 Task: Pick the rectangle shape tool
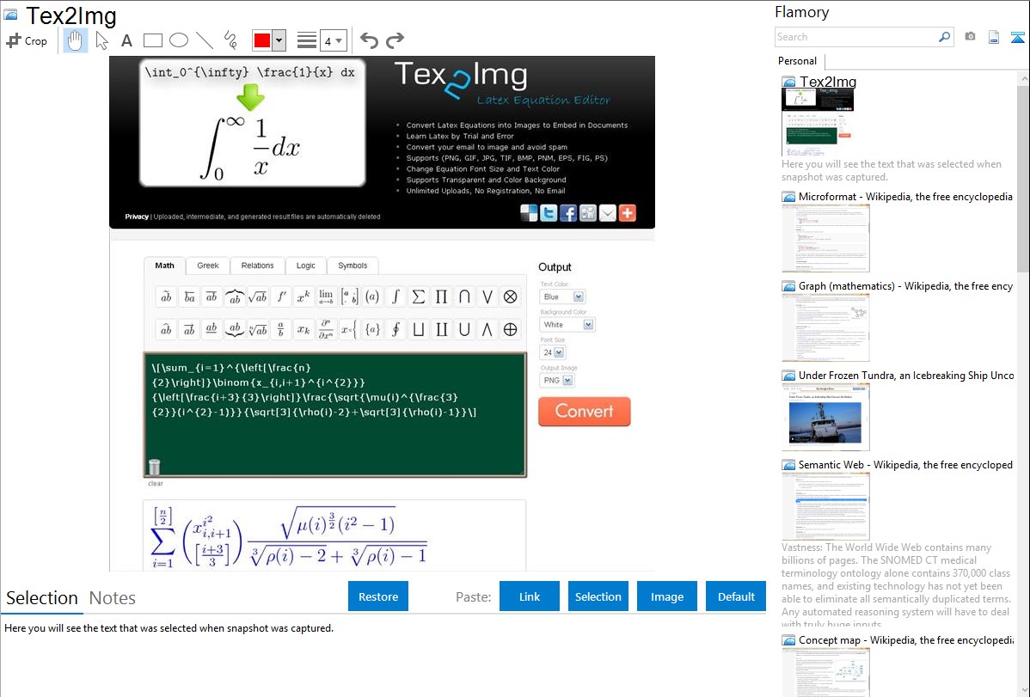point(153,40)
